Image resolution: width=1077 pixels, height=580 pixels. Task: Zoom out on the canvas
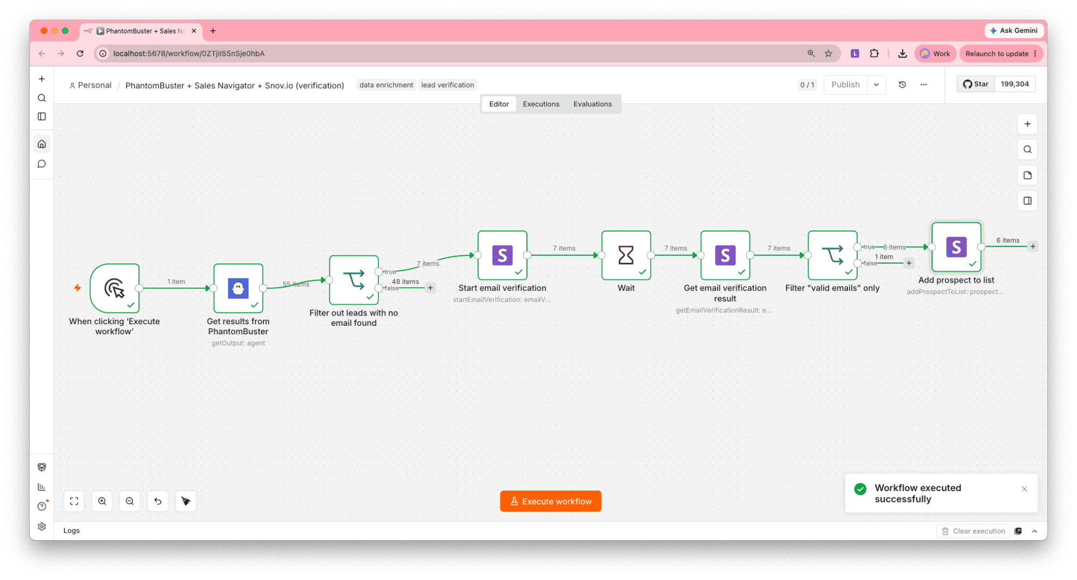click(x=130, y=501)
